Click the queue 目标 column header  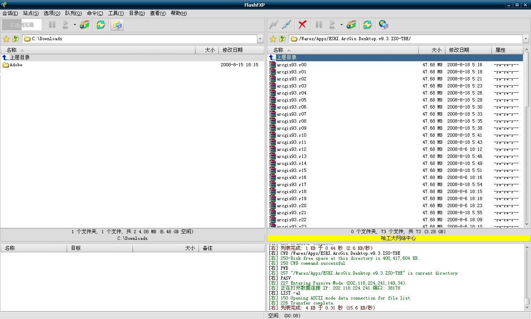point(100,248)
